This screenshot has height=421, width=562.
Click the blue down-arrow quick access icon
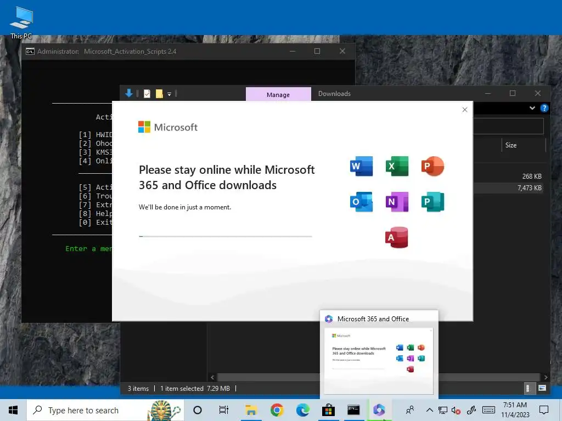click(x=129, y=94)
